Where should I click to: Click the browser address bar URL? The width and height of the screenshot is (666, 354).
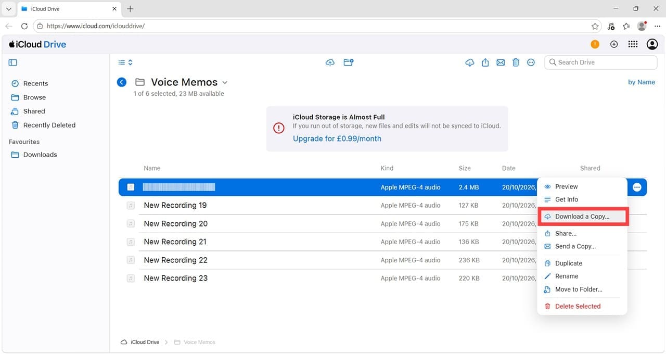click(96, 26)
